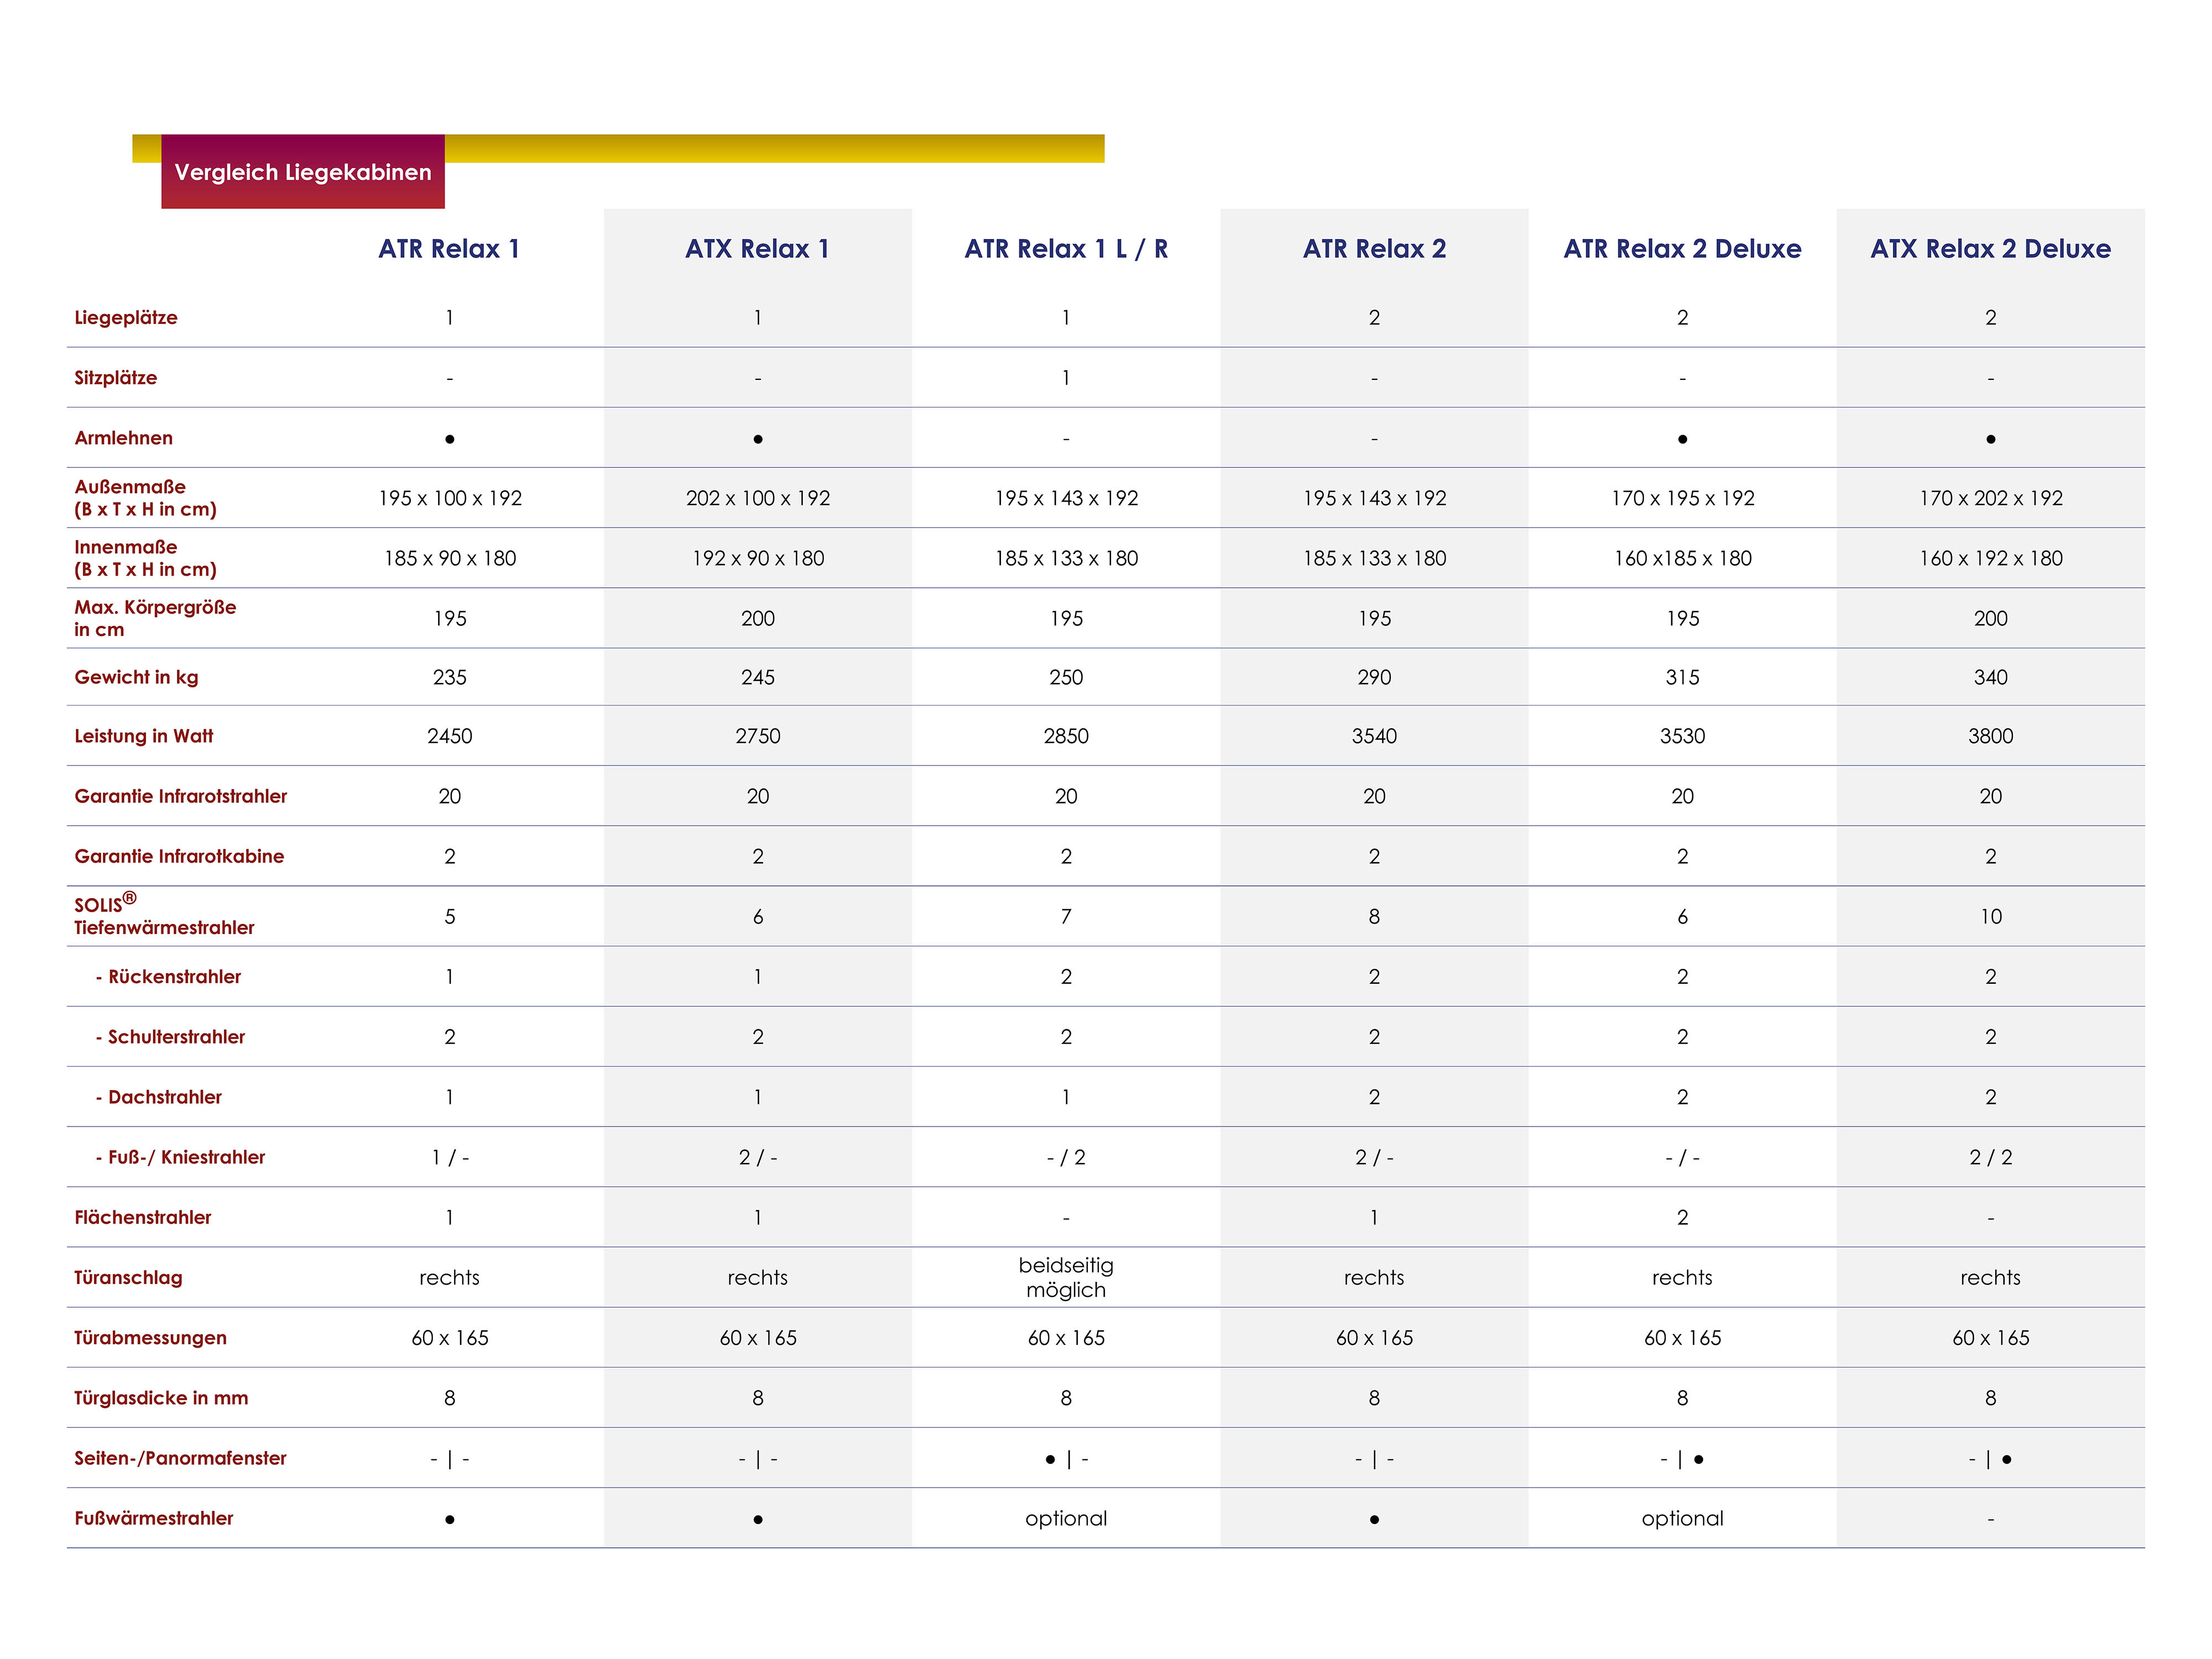Select the 3800 Leistung in Watt value
The image size is (2212, 1659).
(1990, 737)
